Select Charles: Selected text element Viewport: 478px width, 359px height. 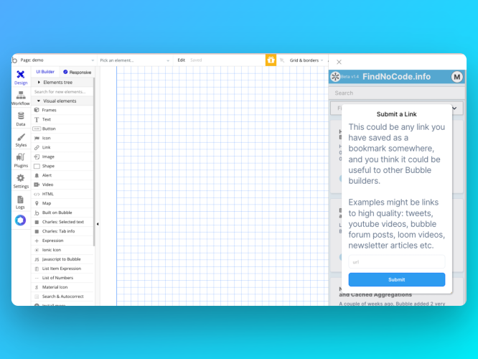pyautogui.click(x=62, y=222)
